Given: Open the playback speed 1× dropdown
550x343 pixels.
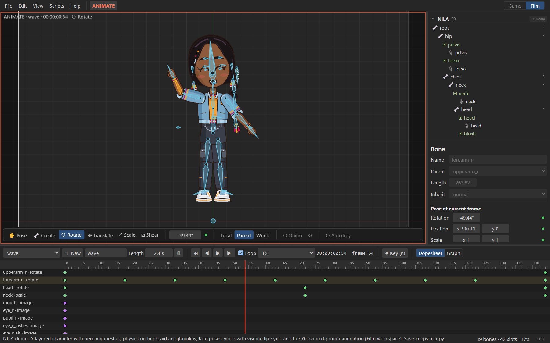Looking at the screenshot, I should pyautogui.click(x=286, y=253).
